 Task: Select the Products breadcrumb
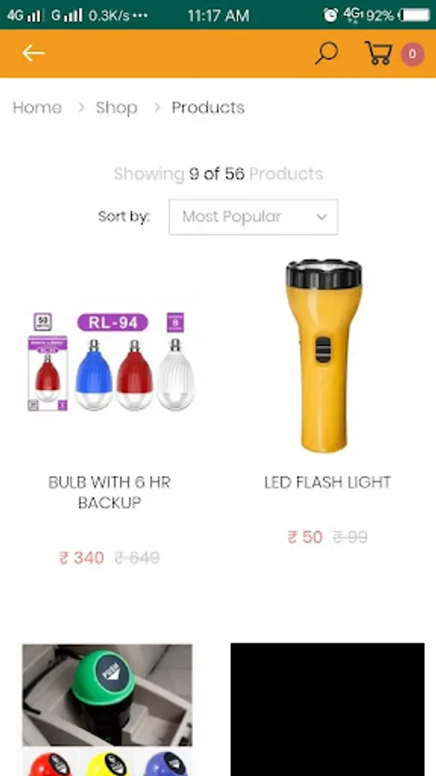click(209, 108)
